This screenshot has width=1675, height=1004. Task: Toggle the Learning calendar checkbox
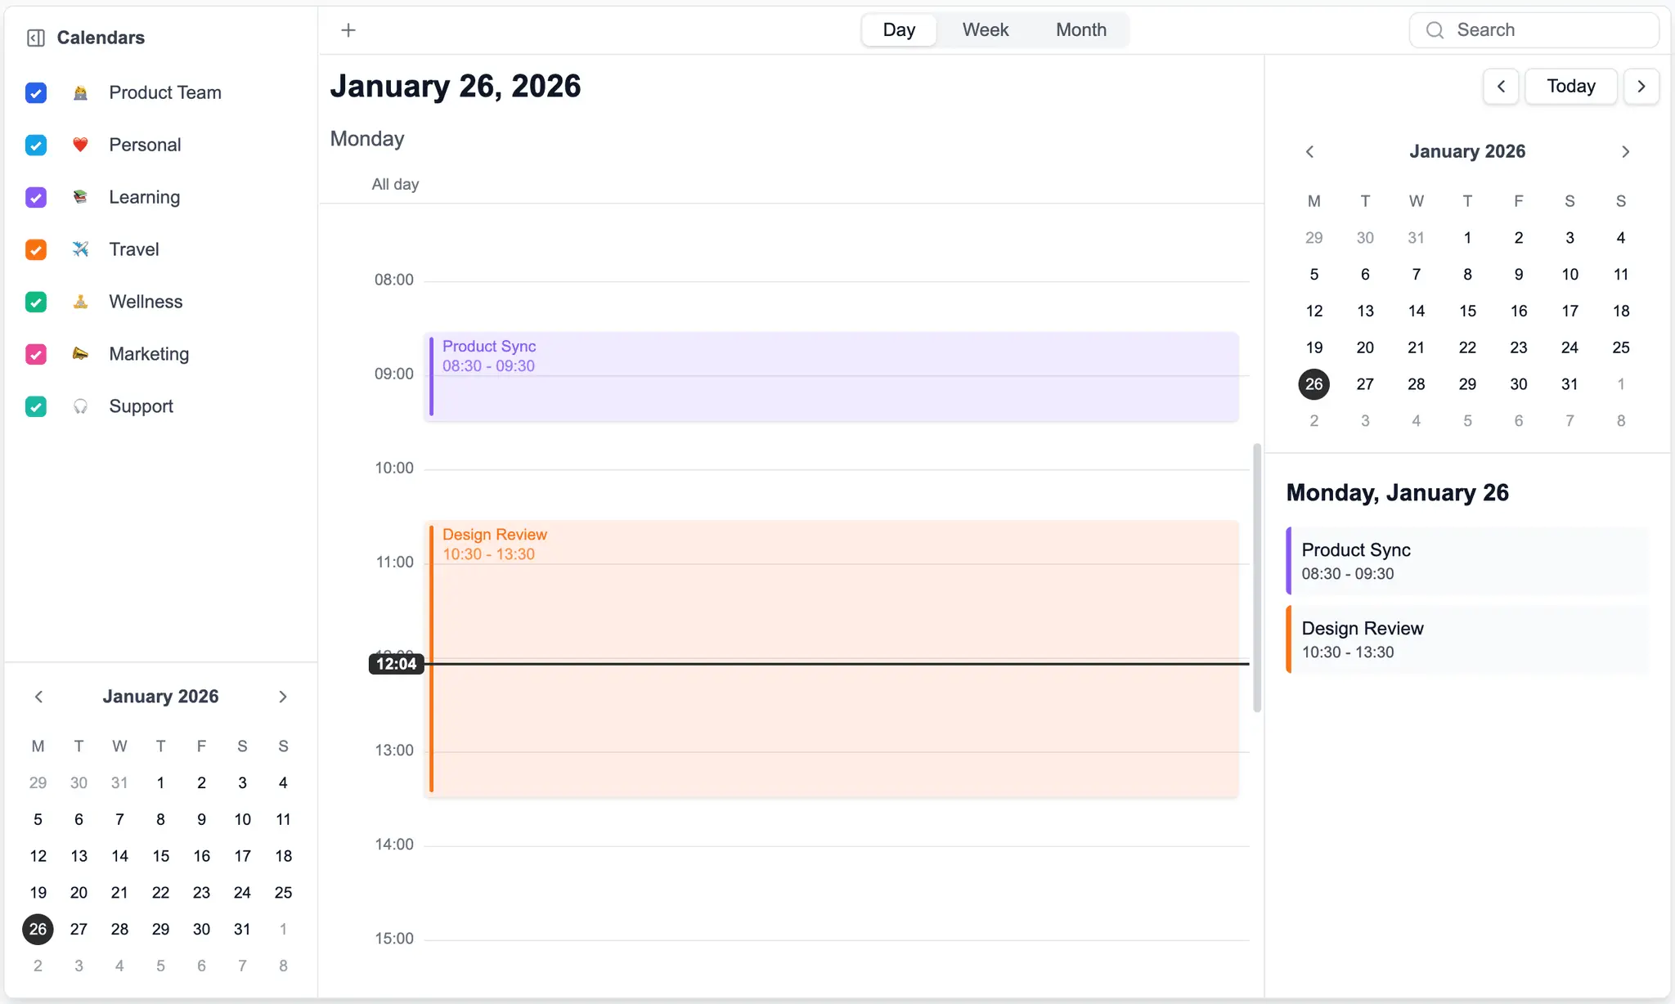pos(36,197)
